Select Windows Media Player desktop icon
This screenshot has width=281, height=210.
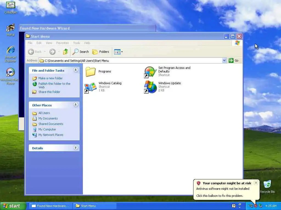point(10,77)
